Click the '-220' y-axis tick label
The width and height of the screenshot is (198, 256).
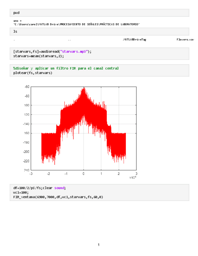click(26, 161)
